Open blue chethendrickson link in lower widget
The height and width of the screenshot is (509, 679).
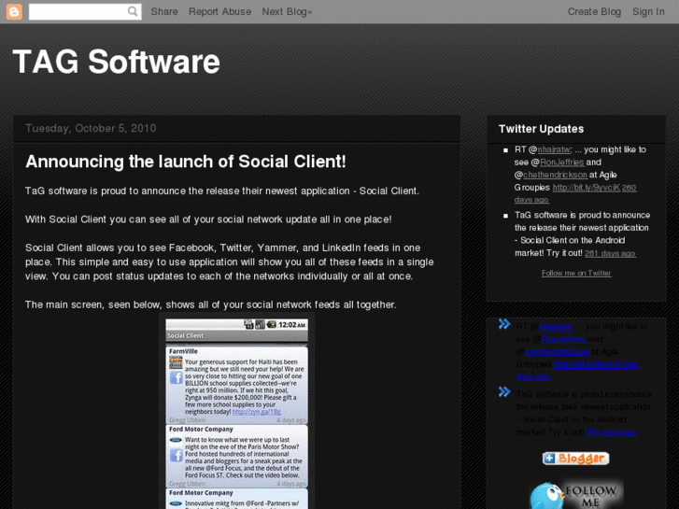(x=557, y=351)
